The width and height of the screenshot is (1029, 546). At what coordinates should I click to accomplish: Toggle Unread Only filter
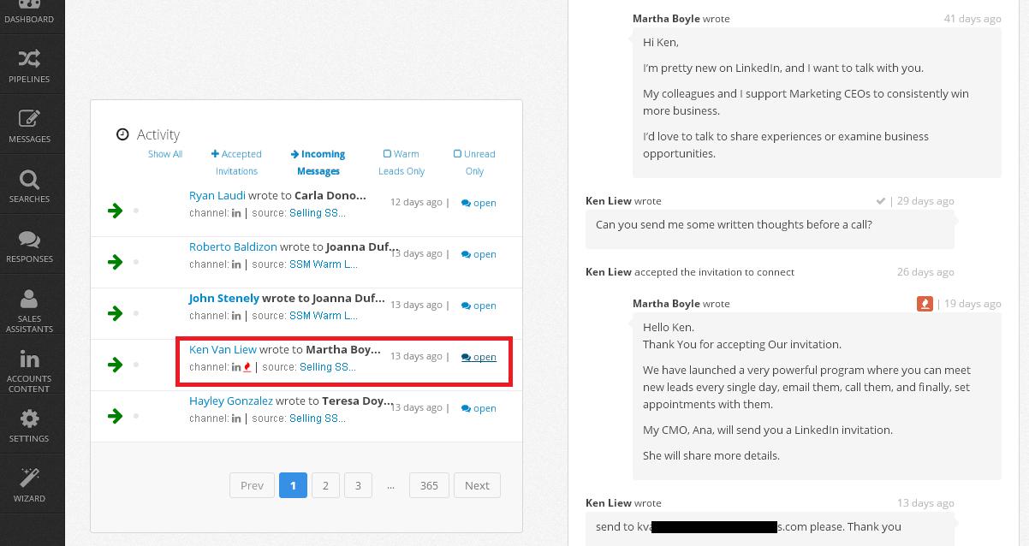[x=474, y=163]
